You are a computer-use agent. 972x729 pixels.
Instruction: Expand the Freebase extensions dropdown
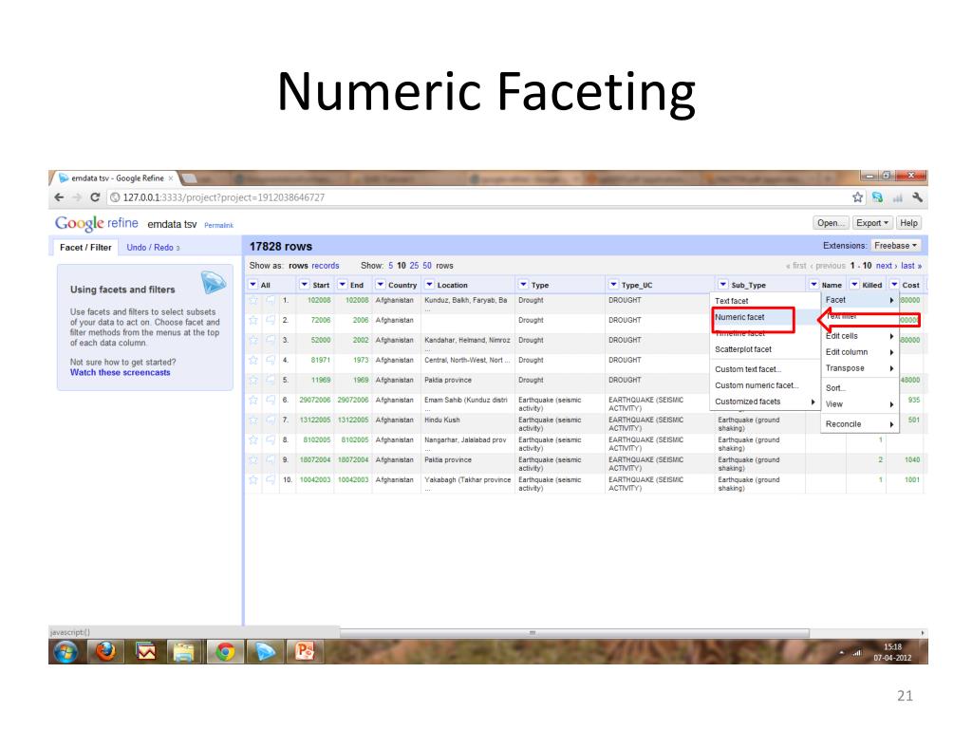click(895, 246)
